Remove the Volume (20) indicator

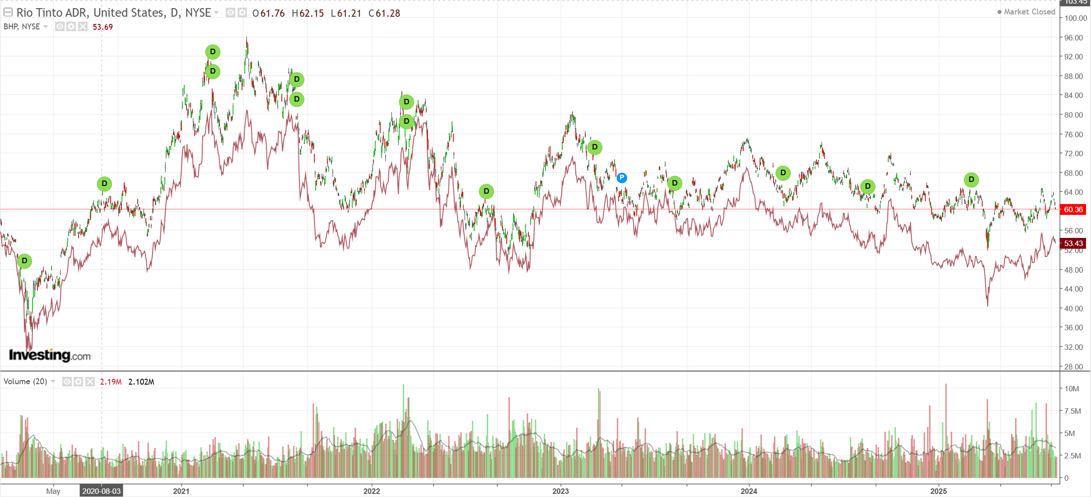tap(90, 382)
